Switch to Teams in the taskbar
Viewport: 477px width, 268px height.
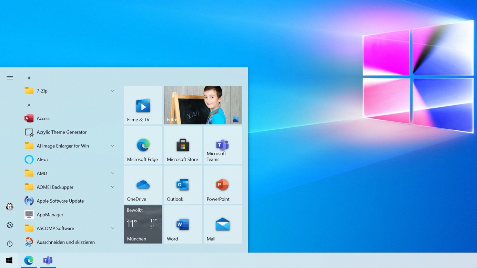click(x=48, y=260)
